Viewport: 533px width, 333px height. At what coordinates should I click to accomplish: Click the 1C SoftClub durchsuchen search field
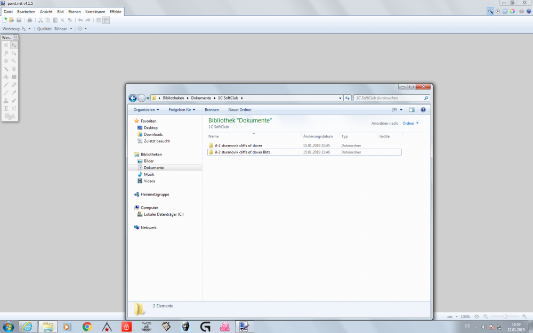point(388,98)
